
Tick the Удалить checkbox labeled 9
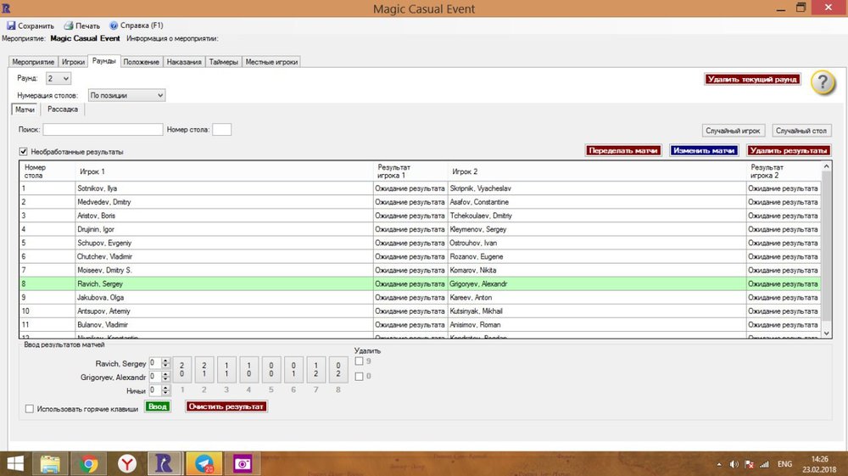pyautogui.click(x=360, y=361)
